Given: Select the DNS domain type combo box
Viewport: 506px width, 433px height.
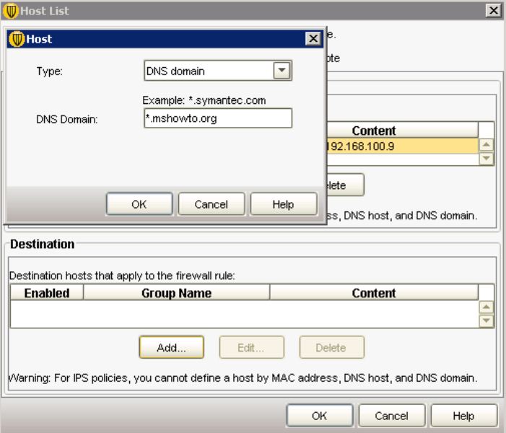Looking at the screenshot, I should (x=218, y=70).
